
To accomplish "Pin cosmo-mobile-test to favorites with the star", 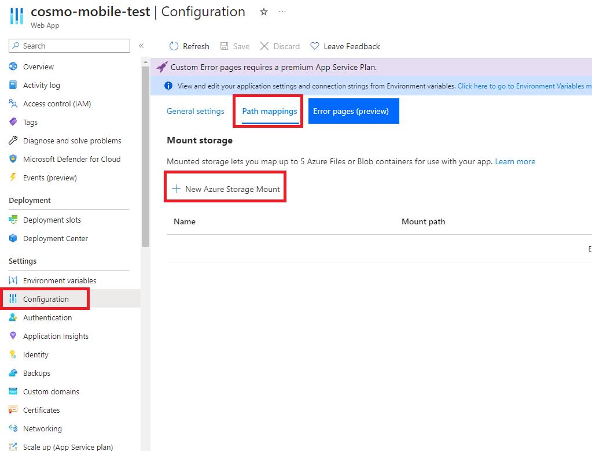I will click(x=263, y=12).
